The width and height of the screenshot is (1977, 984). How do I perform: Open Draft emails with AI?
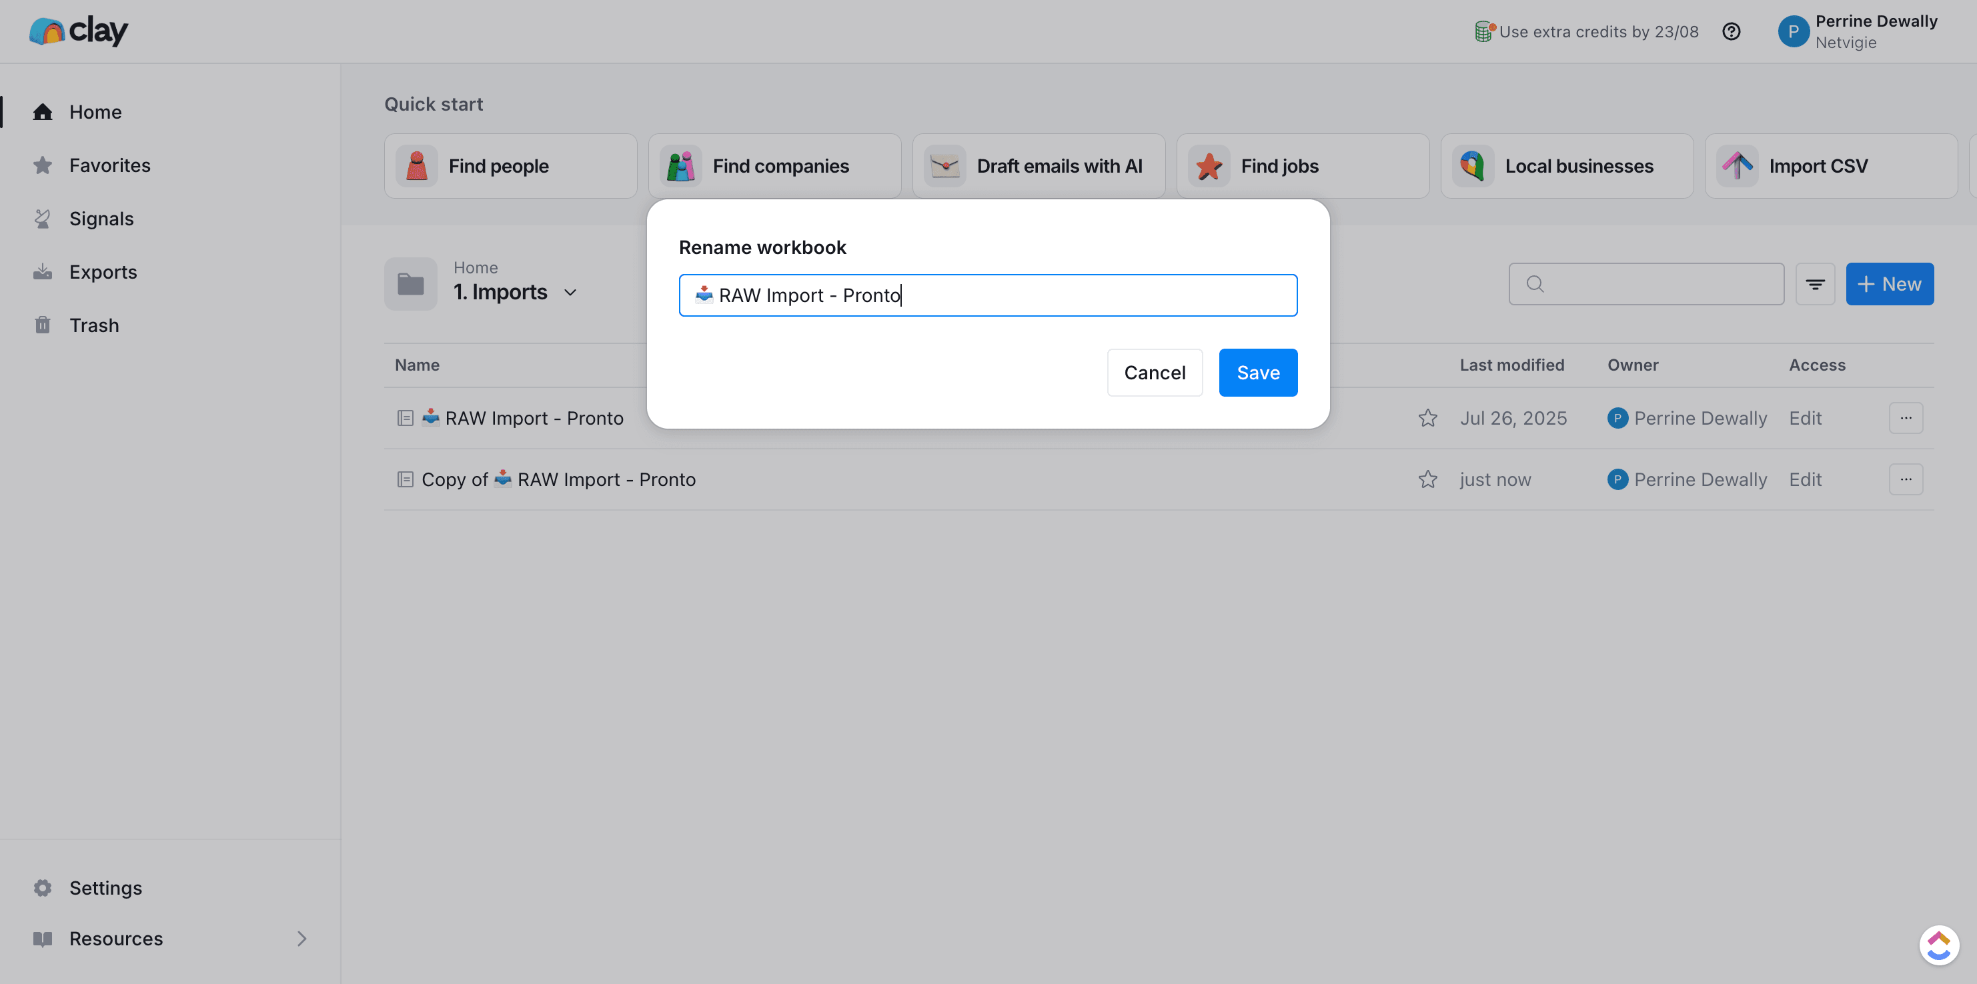click(1039, 165)
